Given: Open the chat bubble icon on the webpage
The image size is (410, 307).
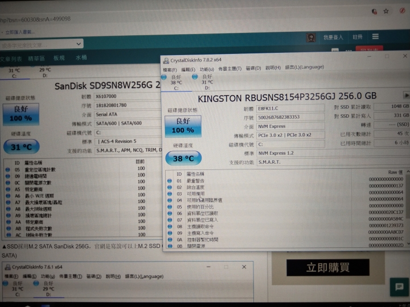Looking at the screenshot, I should 399,287.
